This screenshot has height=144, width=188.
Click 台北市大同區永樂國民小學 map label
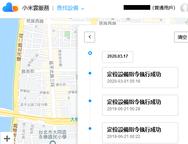pyautogui.click(x=53, y=135)
